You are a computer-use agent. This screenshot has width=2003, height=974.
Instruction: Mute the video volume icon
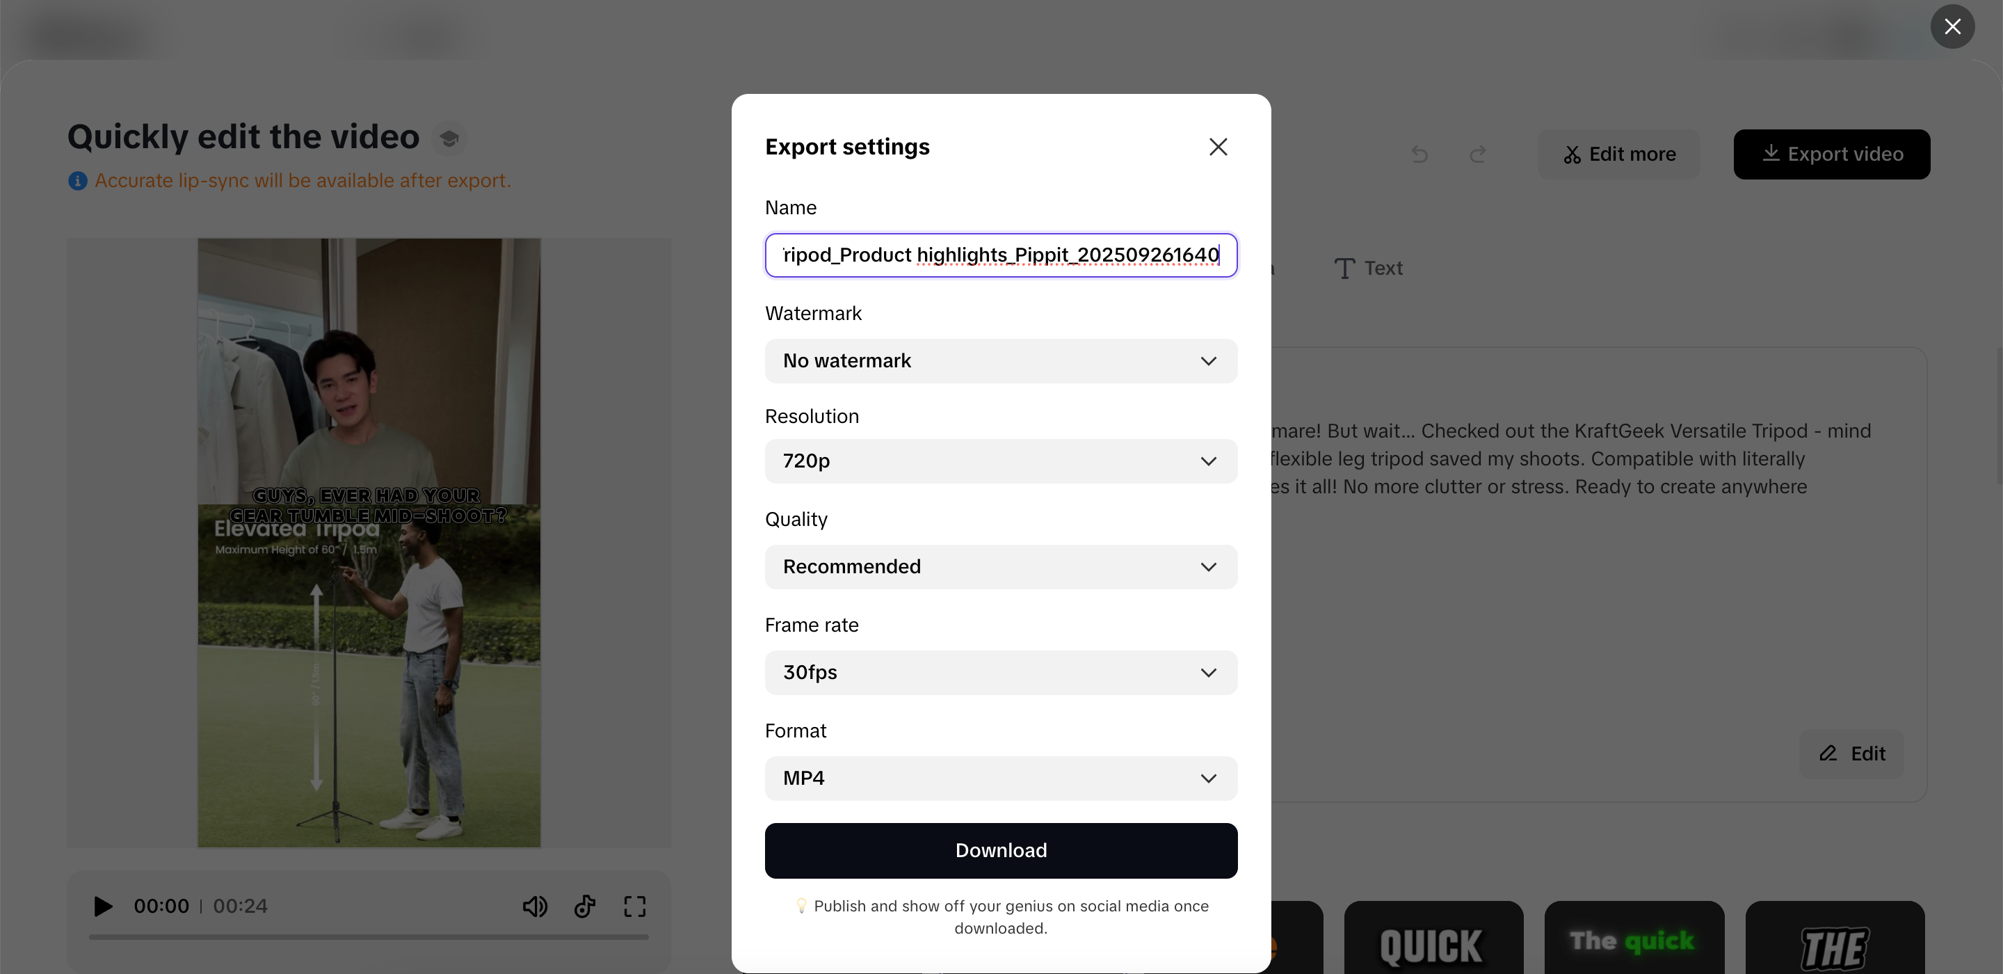(x=534, y=907)
